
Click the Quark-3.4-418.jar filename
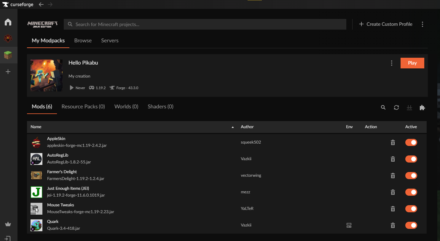click(63, 228)
